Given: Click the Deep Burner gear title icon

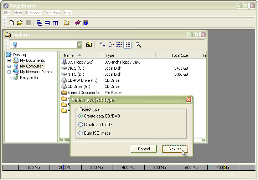Looking at the screenshot, I should pos(6,6).
